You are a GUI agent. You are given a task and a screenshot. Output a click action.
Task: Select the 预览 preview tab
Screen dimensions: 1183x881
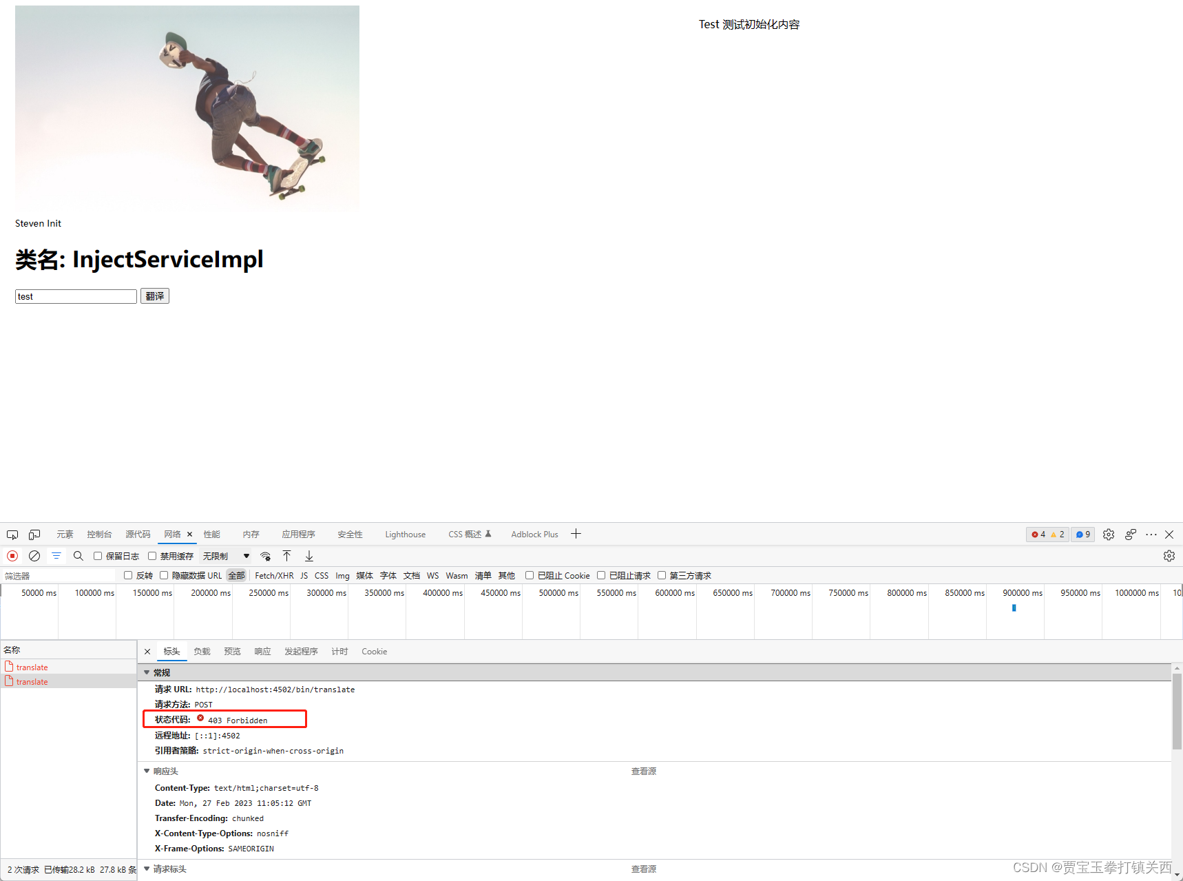(232, 652)
